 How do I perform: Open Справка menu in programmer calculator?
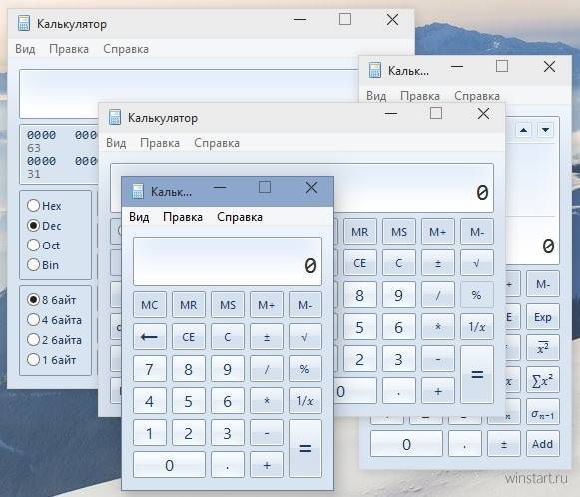point(126,49)
